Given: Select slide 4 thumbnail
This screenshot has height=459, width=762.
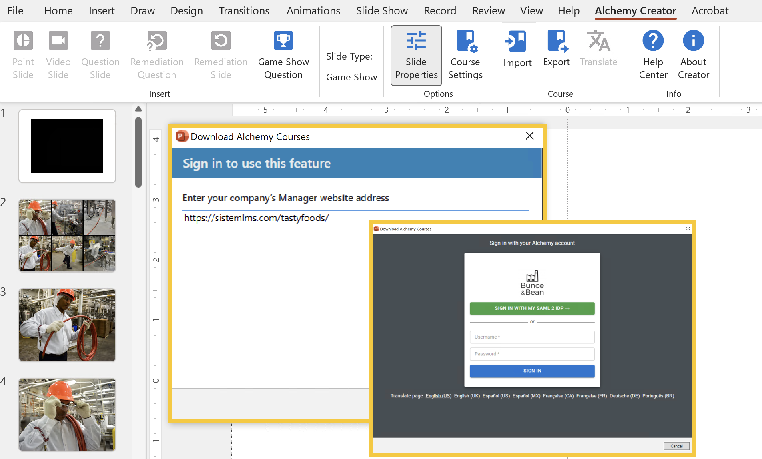Looking at the screenshot, I should 67,415.
